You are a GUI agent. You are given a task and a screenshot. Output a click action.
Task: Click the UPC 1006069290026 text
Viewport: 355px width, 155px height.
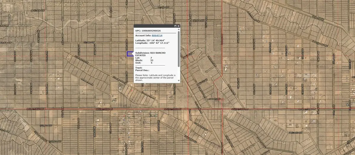point(148,31)
